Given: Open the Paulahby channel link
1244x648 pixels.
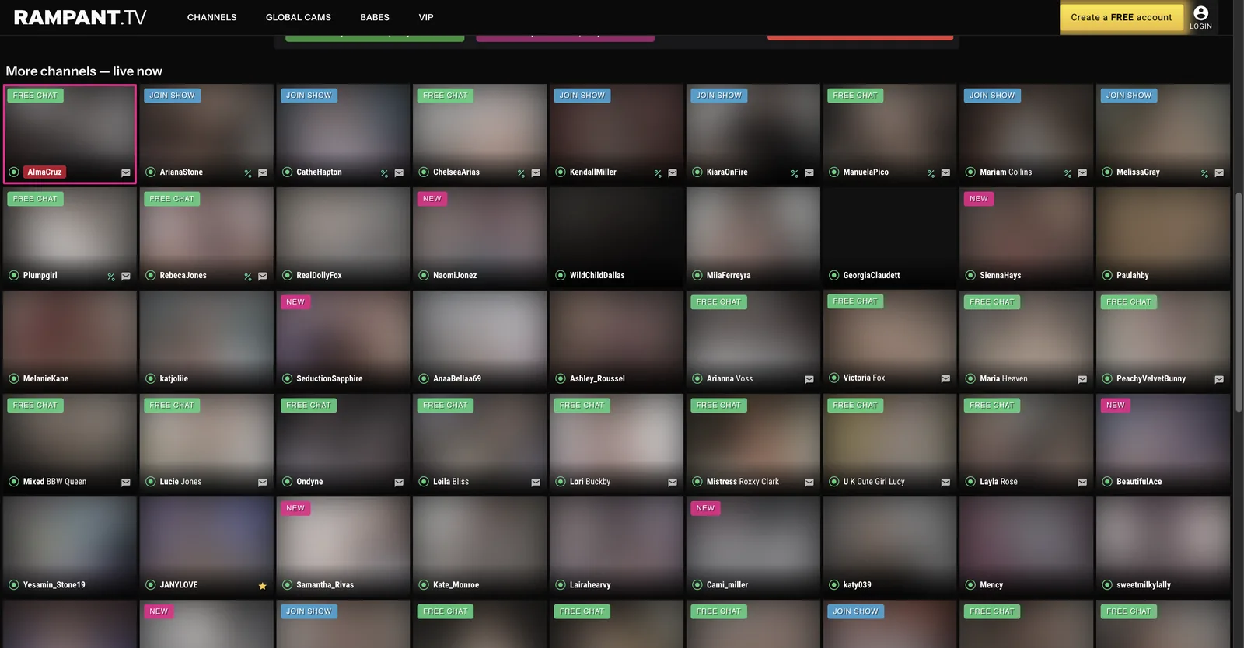Looking at the screenshot, I should pyautogui.click(x=1132, y=275).
